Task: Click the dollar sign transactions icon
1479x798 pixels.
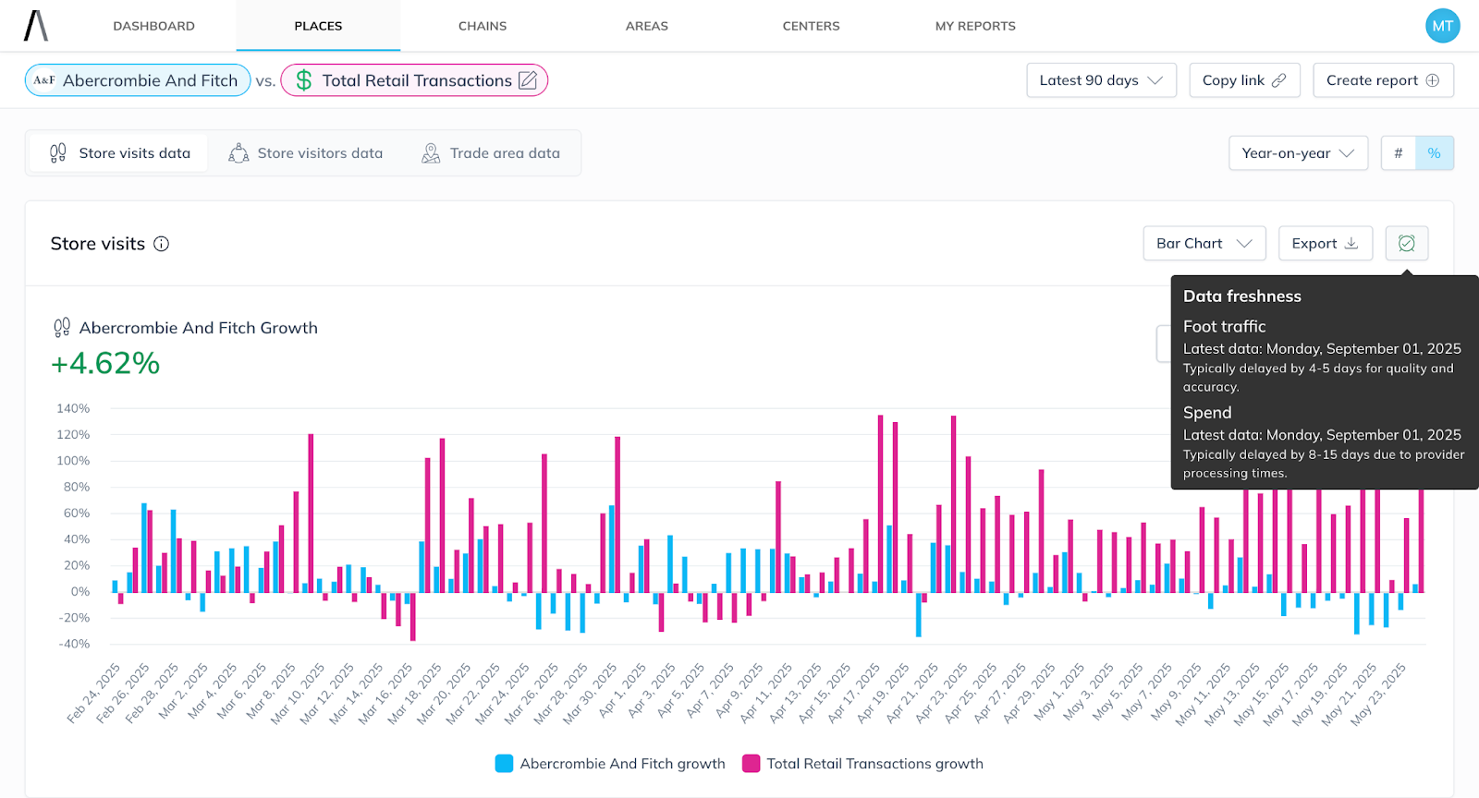Action: click(304, 80)
